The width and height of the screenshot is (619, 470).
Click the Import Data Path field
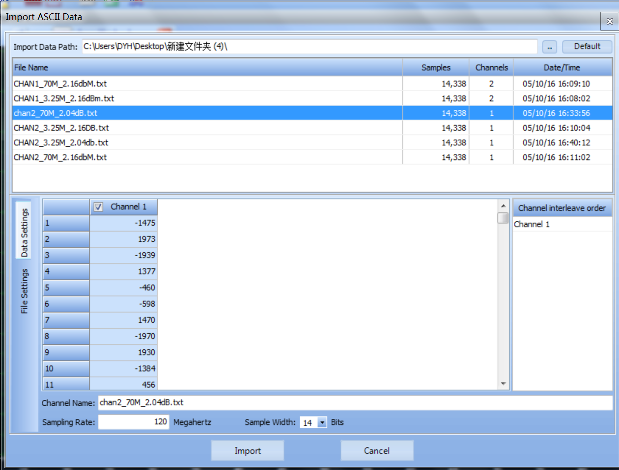[309, 47]
